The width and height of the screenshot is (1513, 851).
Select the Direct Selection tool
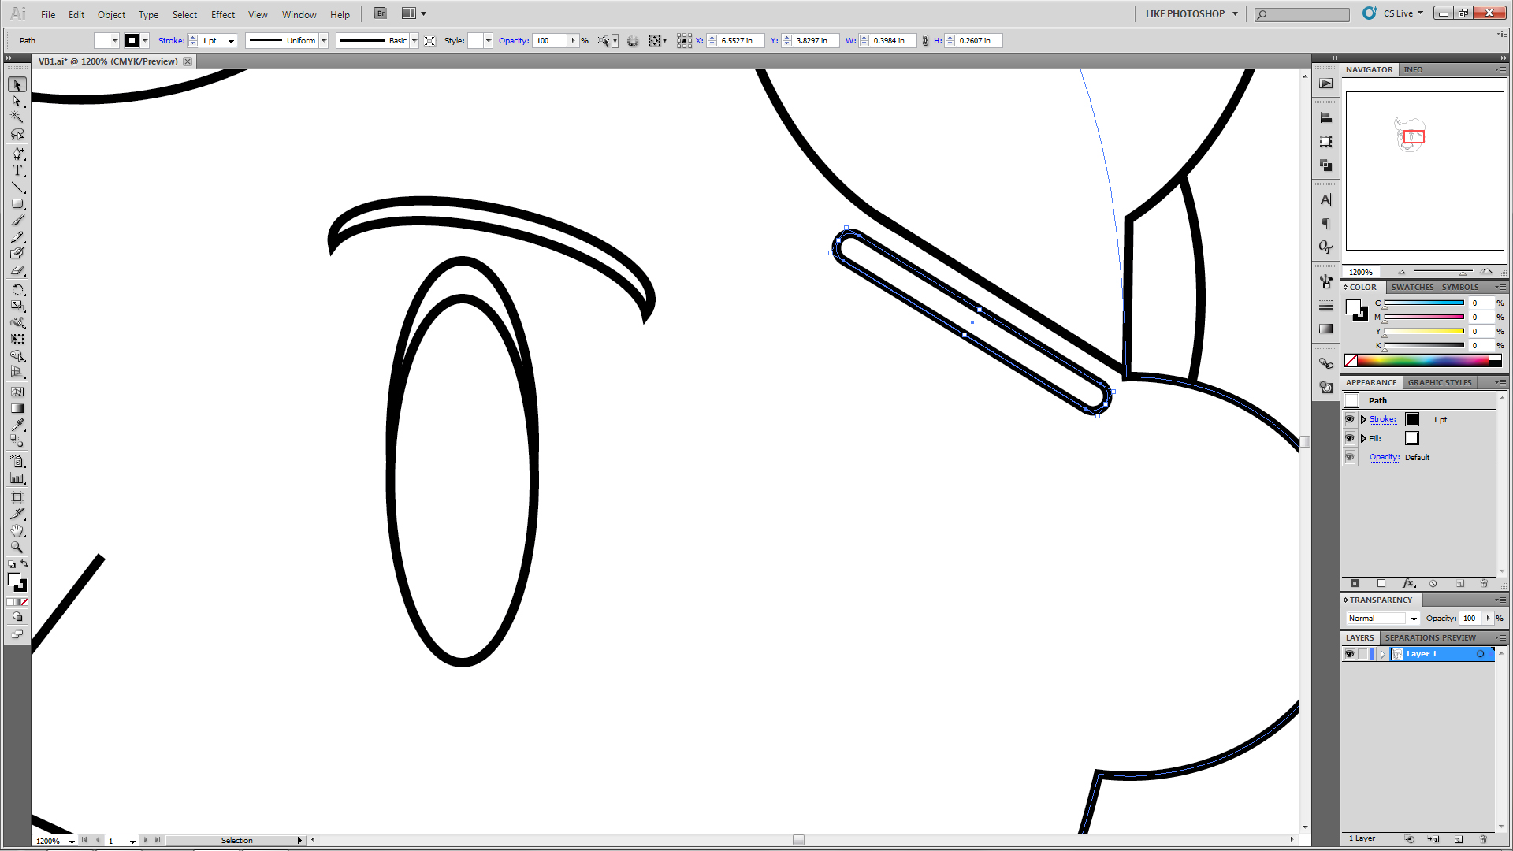pyautogui.click(x=17, y=101)
